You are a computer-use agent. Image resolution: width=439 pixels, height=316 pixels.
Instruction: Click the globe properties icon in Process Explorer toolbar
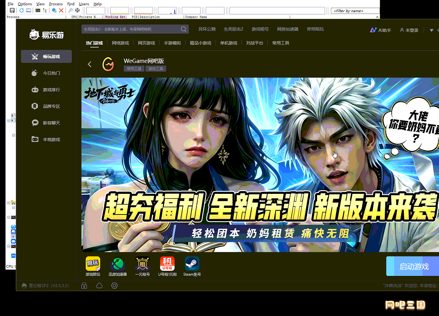click(x=54, y=10)
